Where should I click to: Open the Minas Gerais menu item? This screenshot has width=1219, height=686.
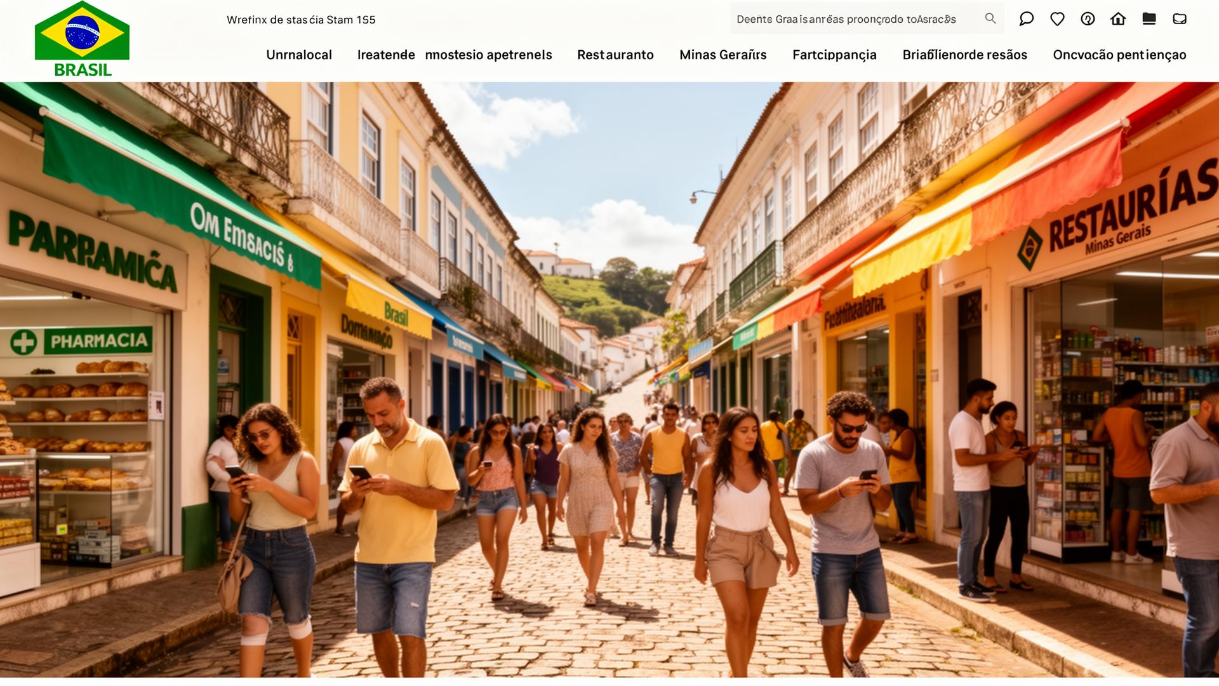pos(723,55)
